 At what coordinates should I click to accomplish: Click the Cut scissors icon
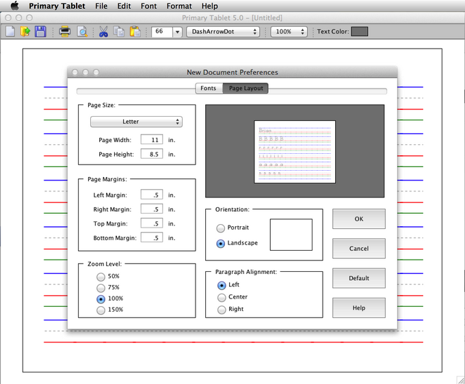[x=103, y=31]
